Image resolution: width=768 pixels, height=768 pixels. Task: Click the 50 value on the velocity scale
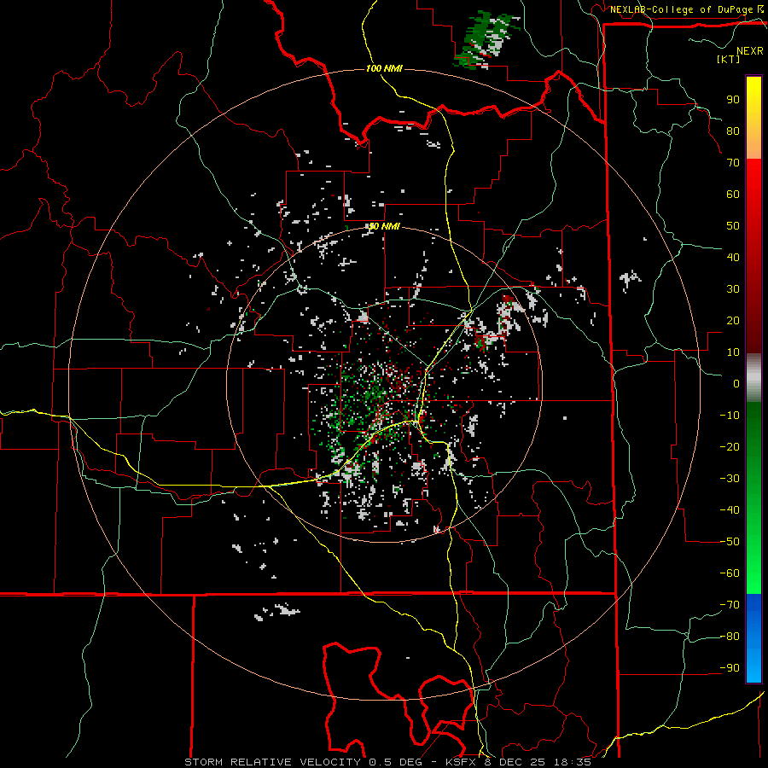(733, 226)
